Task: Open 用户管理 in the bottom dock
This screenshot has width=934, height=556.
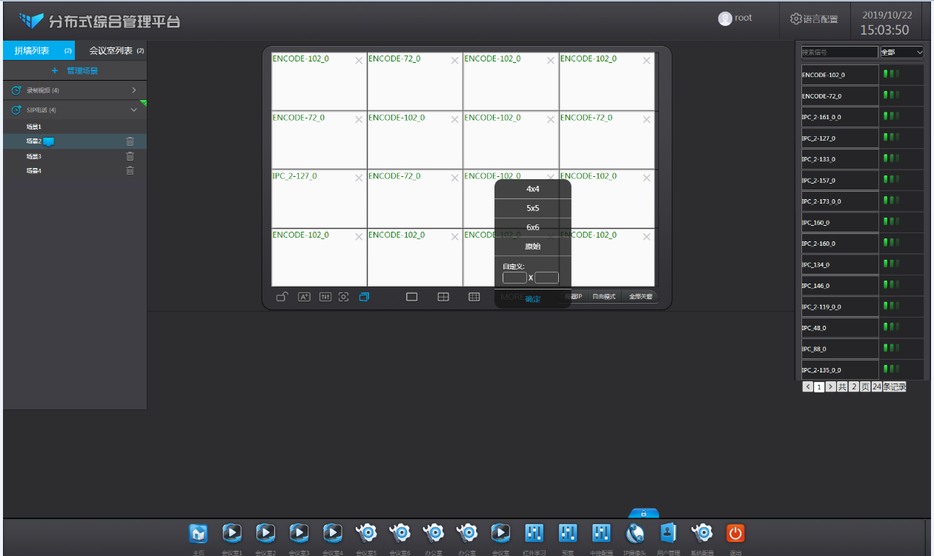Action: tap(669, 533)
